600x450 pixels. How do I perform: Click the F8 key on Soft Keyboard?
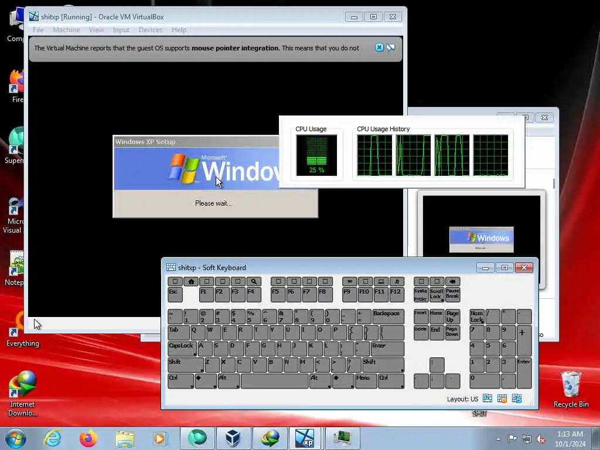click(x=325, y=294)
